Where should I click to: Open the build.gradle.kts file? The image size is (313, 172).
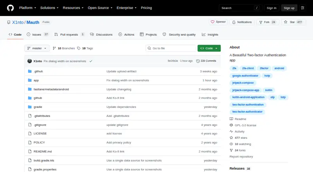pyautogui.click(x=44, y=160)
